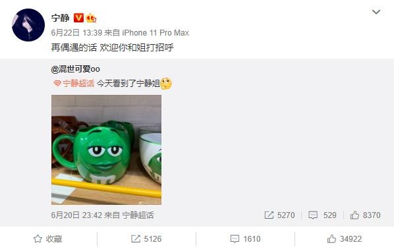This screenshot has width=394, height=249.
Task: Click the circular profile avatar of the poster
Action: (x=28, y=25)
